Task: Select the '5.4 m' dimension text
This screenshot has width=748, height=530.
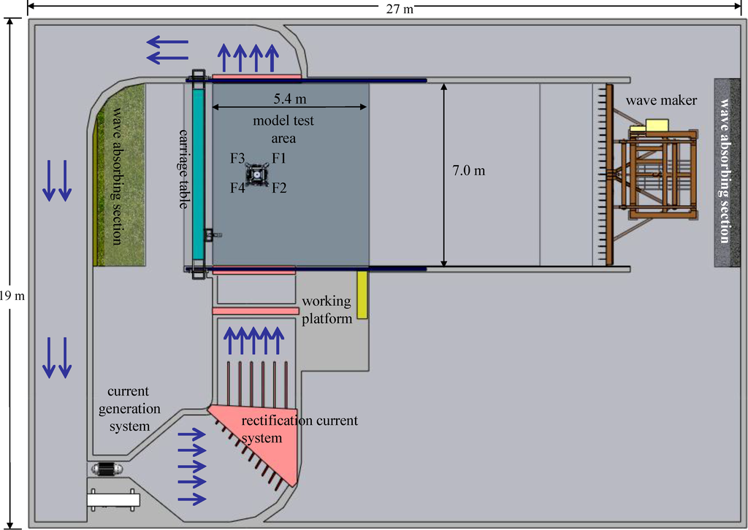Action: (x=289, y=99)
